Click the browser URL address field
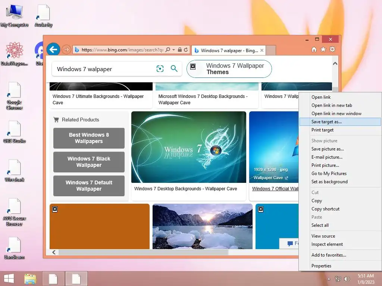382x286 pixels. 122,50
